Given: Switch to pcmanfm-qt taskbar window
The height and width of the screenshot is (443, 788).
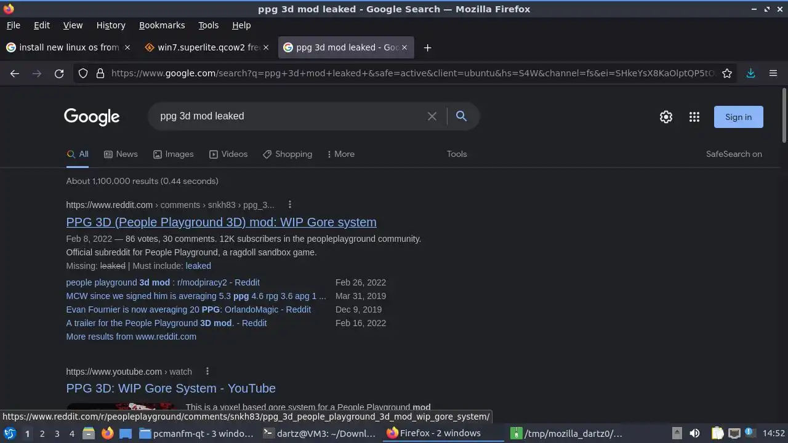Looking at the screenshot, I should (x=196, y=433).
